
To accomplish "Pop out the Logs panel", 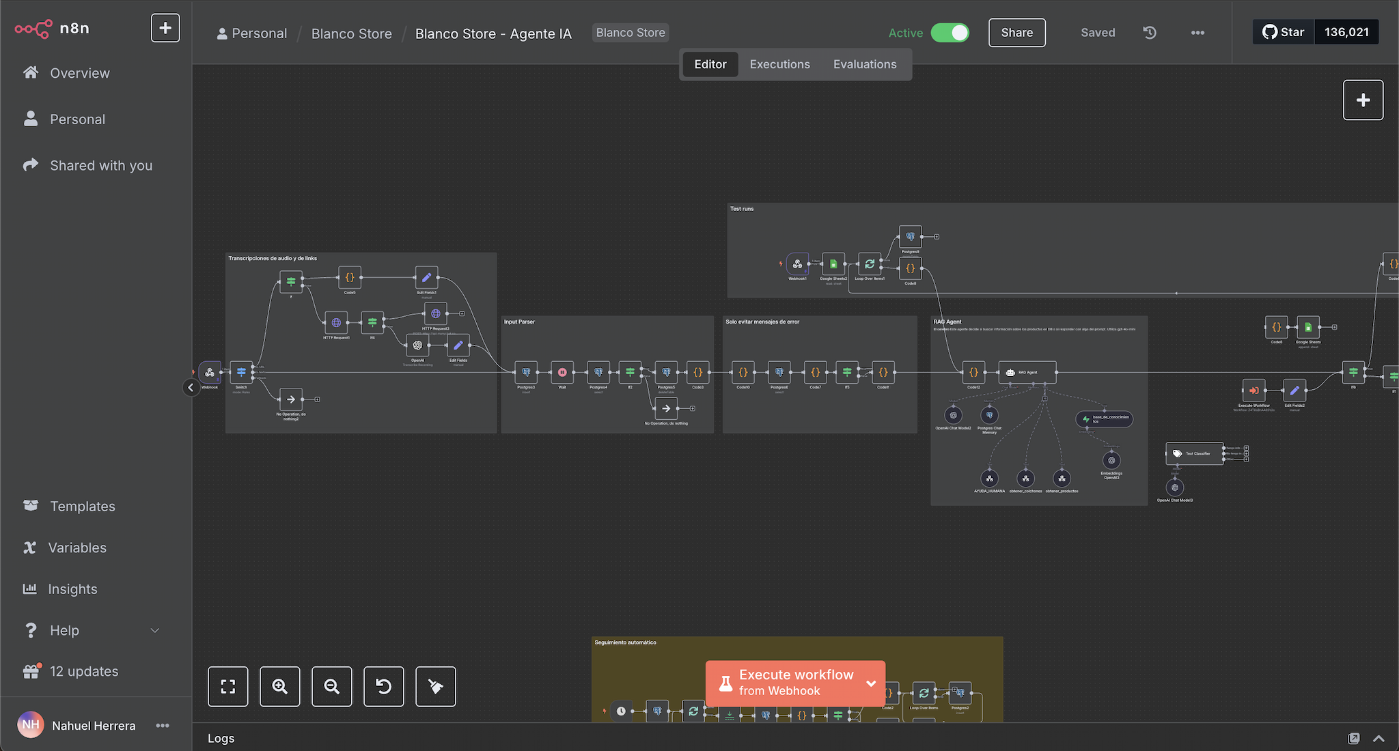I will pyautogui.click(x=1353, y=738).
